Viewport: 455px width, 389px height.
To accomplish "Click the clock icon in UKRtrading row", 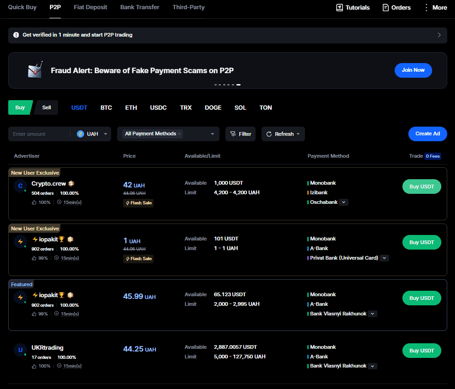I will point(59,366).
